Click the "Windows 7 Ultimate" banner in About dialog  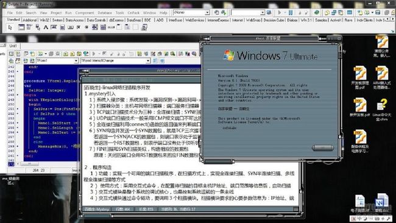click(270, 55)
